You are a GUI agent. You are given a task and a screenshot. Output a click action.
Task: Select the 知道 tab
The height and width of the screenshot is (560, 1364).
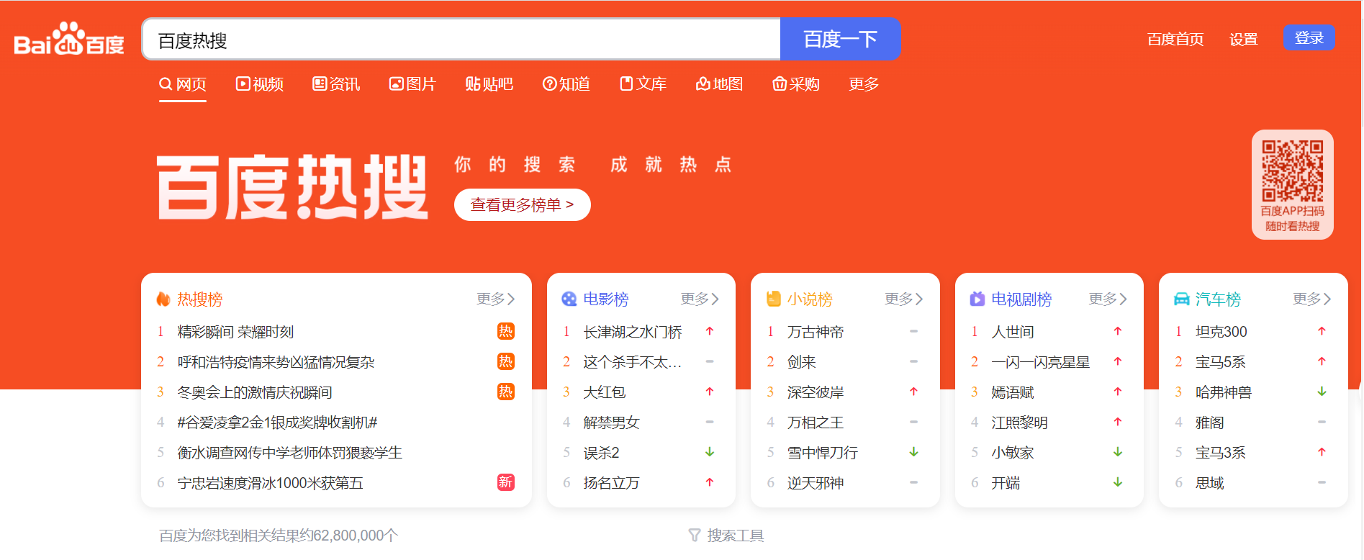(566, 84)
